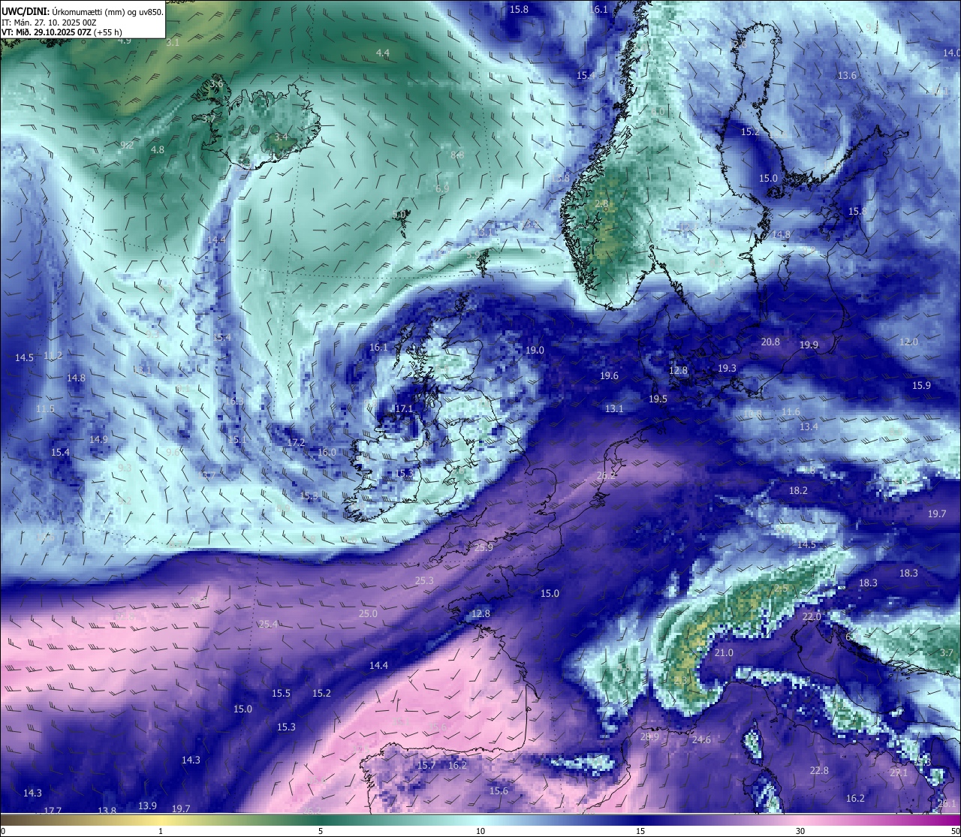Click the '27.1' map value
961x837 pixels.
[x=899, y=772]
